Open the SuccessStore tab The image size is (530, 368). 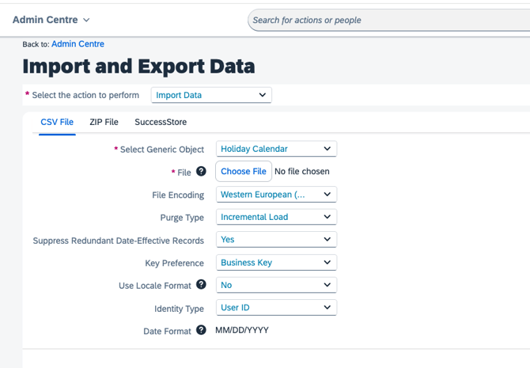[x=161, y=122]
